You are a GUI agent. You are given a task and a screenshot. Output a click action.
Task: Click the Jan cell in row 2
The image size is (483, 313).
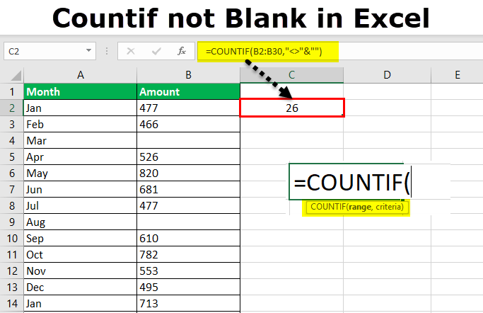tap(81, 108)
